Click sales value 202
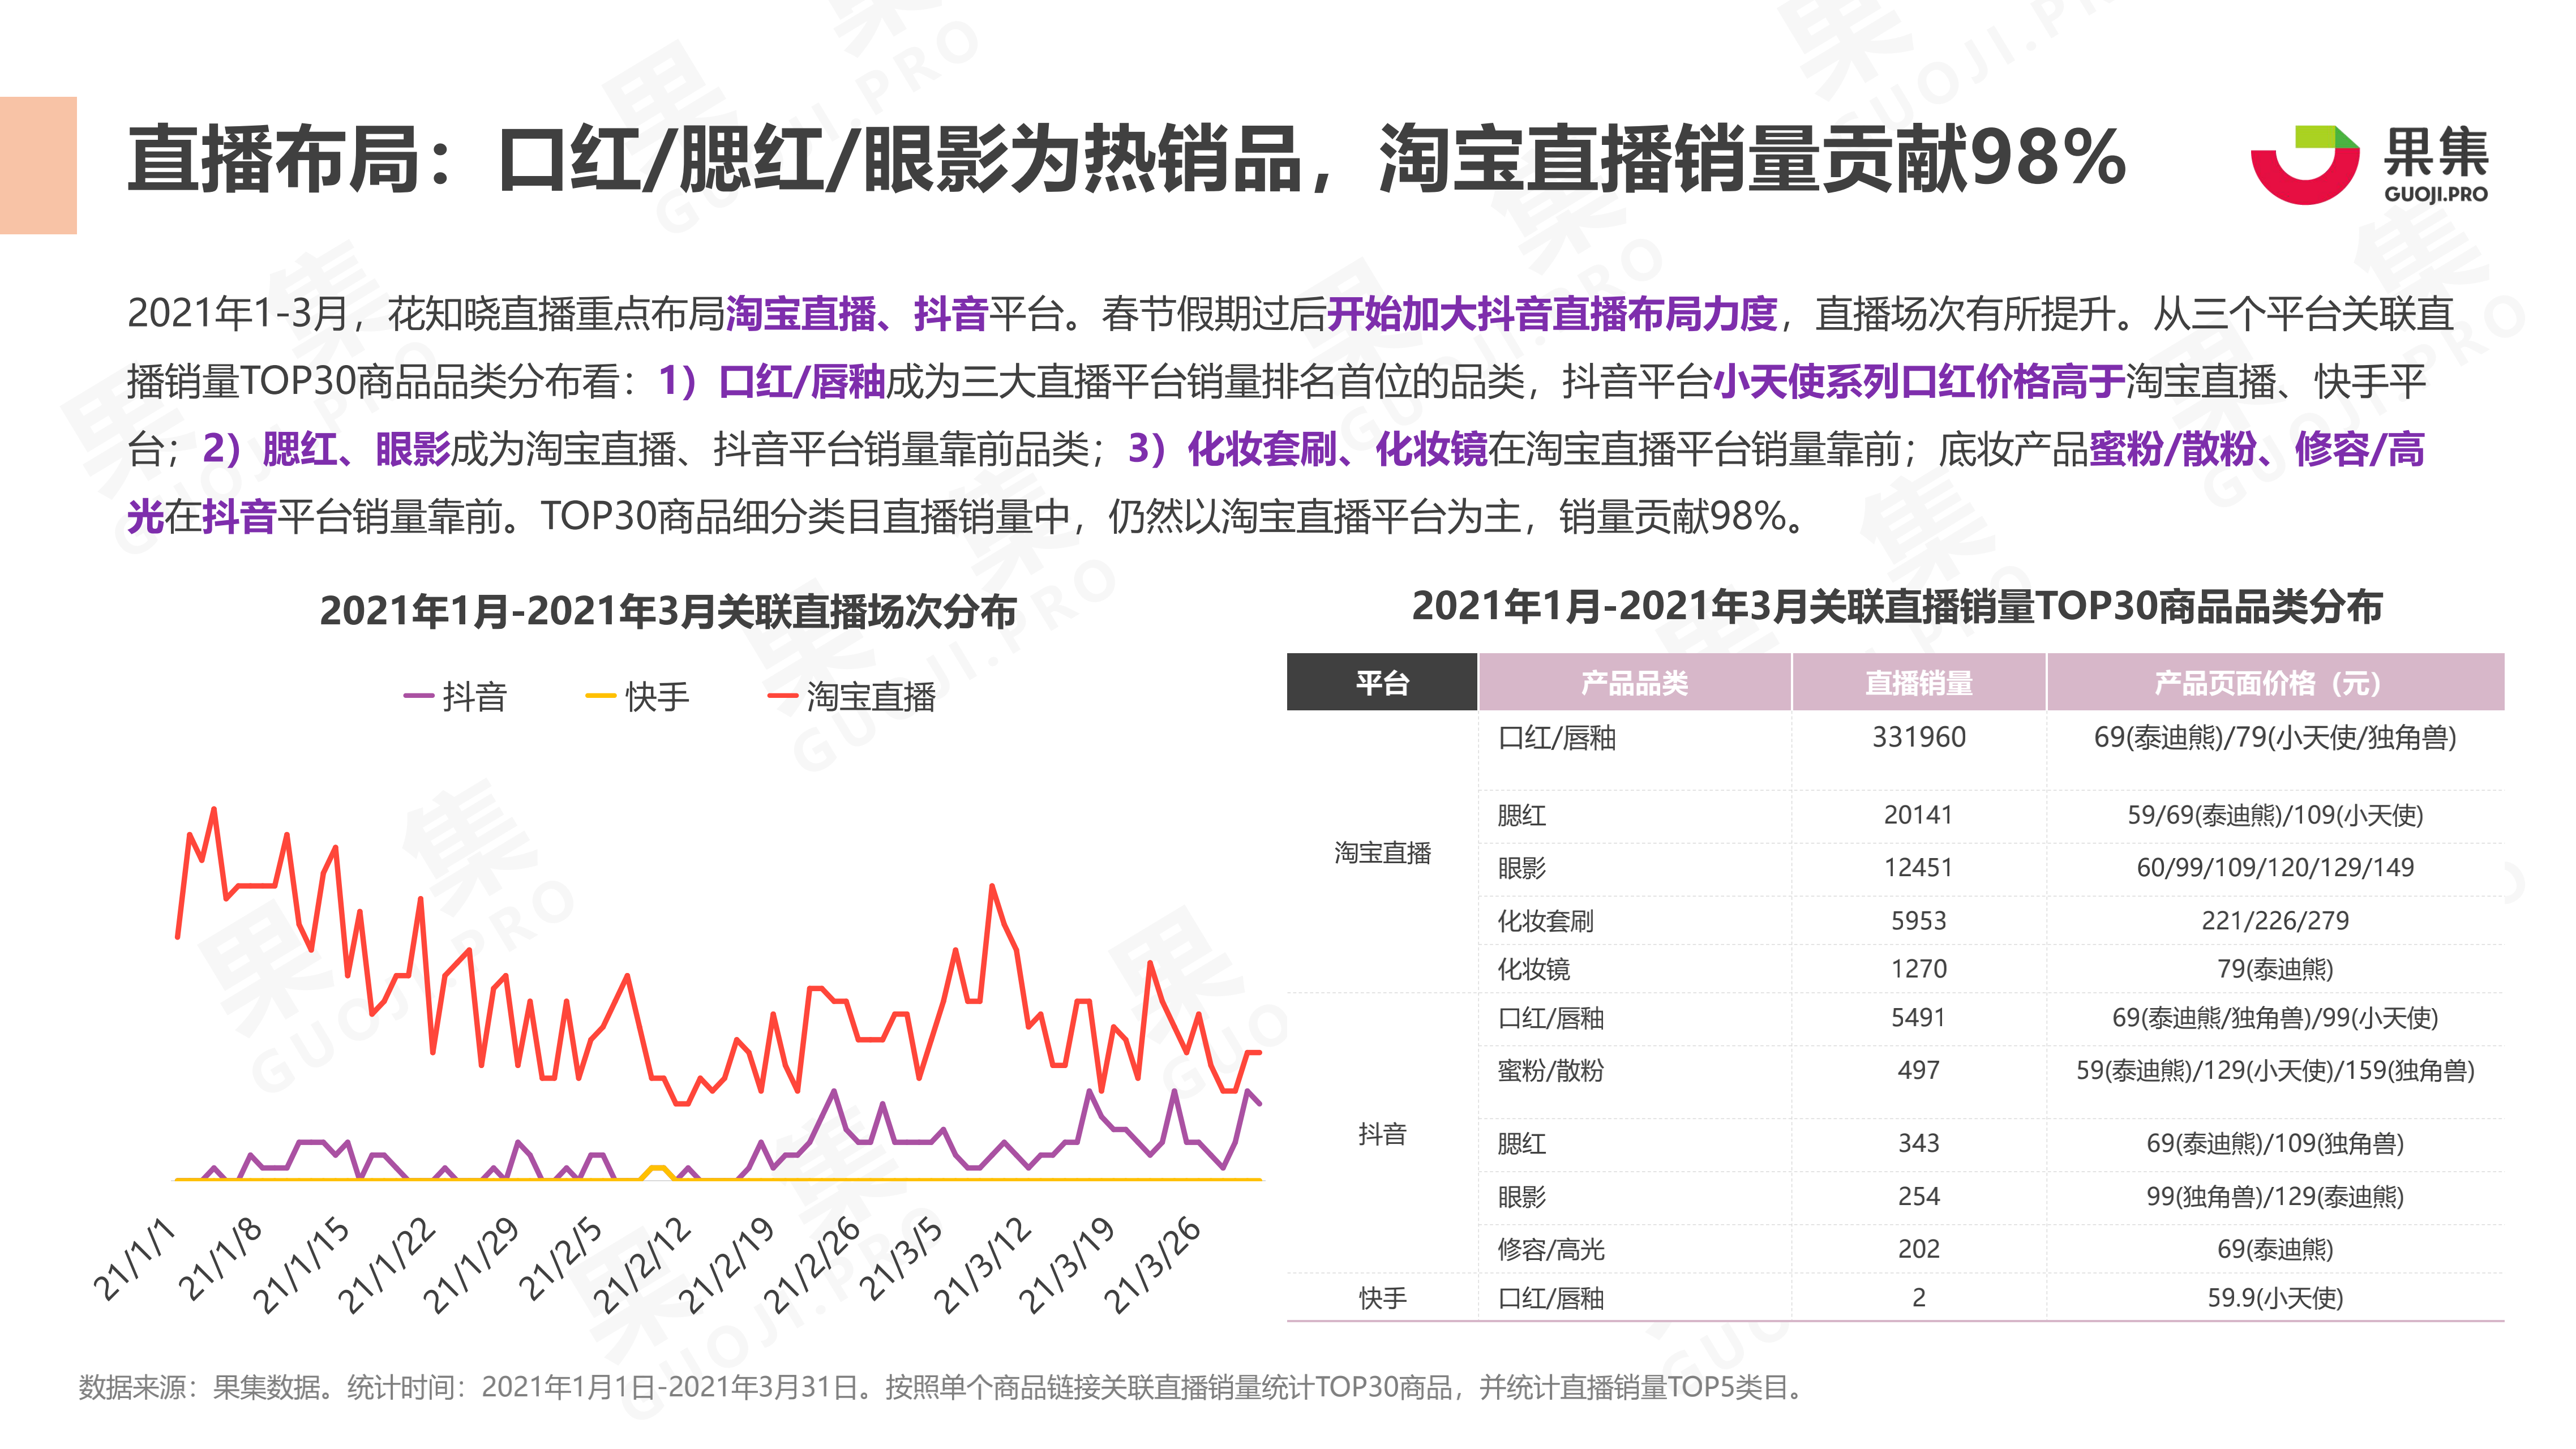Viewport: 2576px width, 1449px height. click(1918, 1249)
